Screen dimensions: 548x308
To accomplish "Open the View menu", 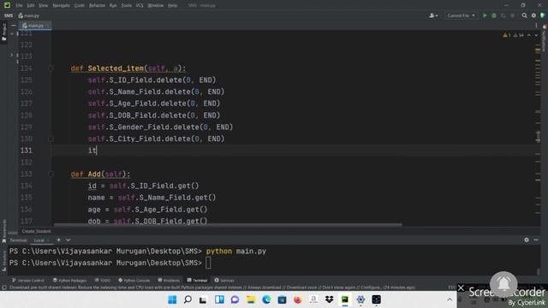I will 43,5.
